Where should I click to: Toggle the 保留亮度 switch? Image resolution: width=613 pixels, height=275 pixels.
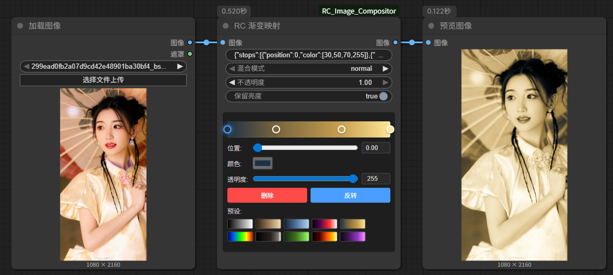[383, 96]
